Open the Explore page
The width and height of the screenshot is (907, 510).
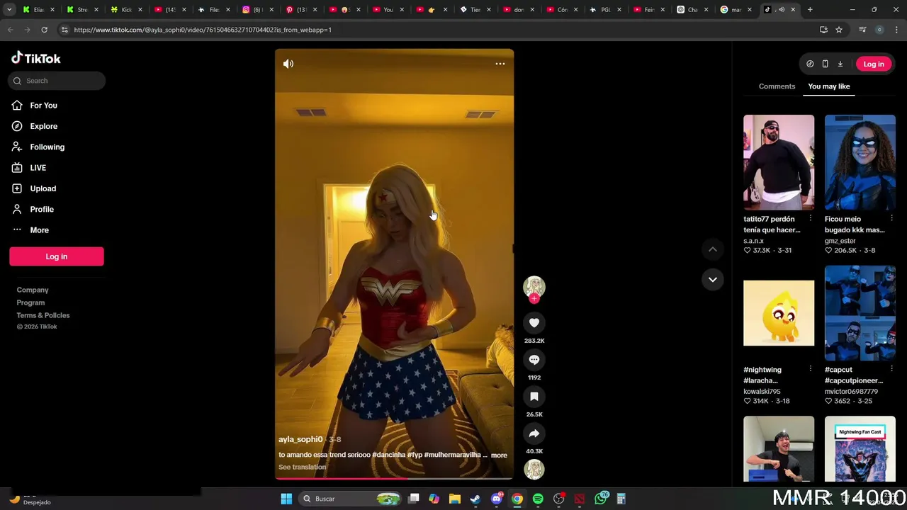pyautogui.click(x=43, y=126)
